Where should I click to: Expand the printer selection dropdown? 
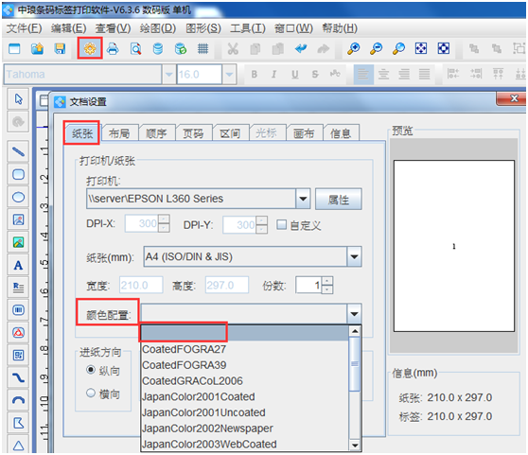coord(303,199)
